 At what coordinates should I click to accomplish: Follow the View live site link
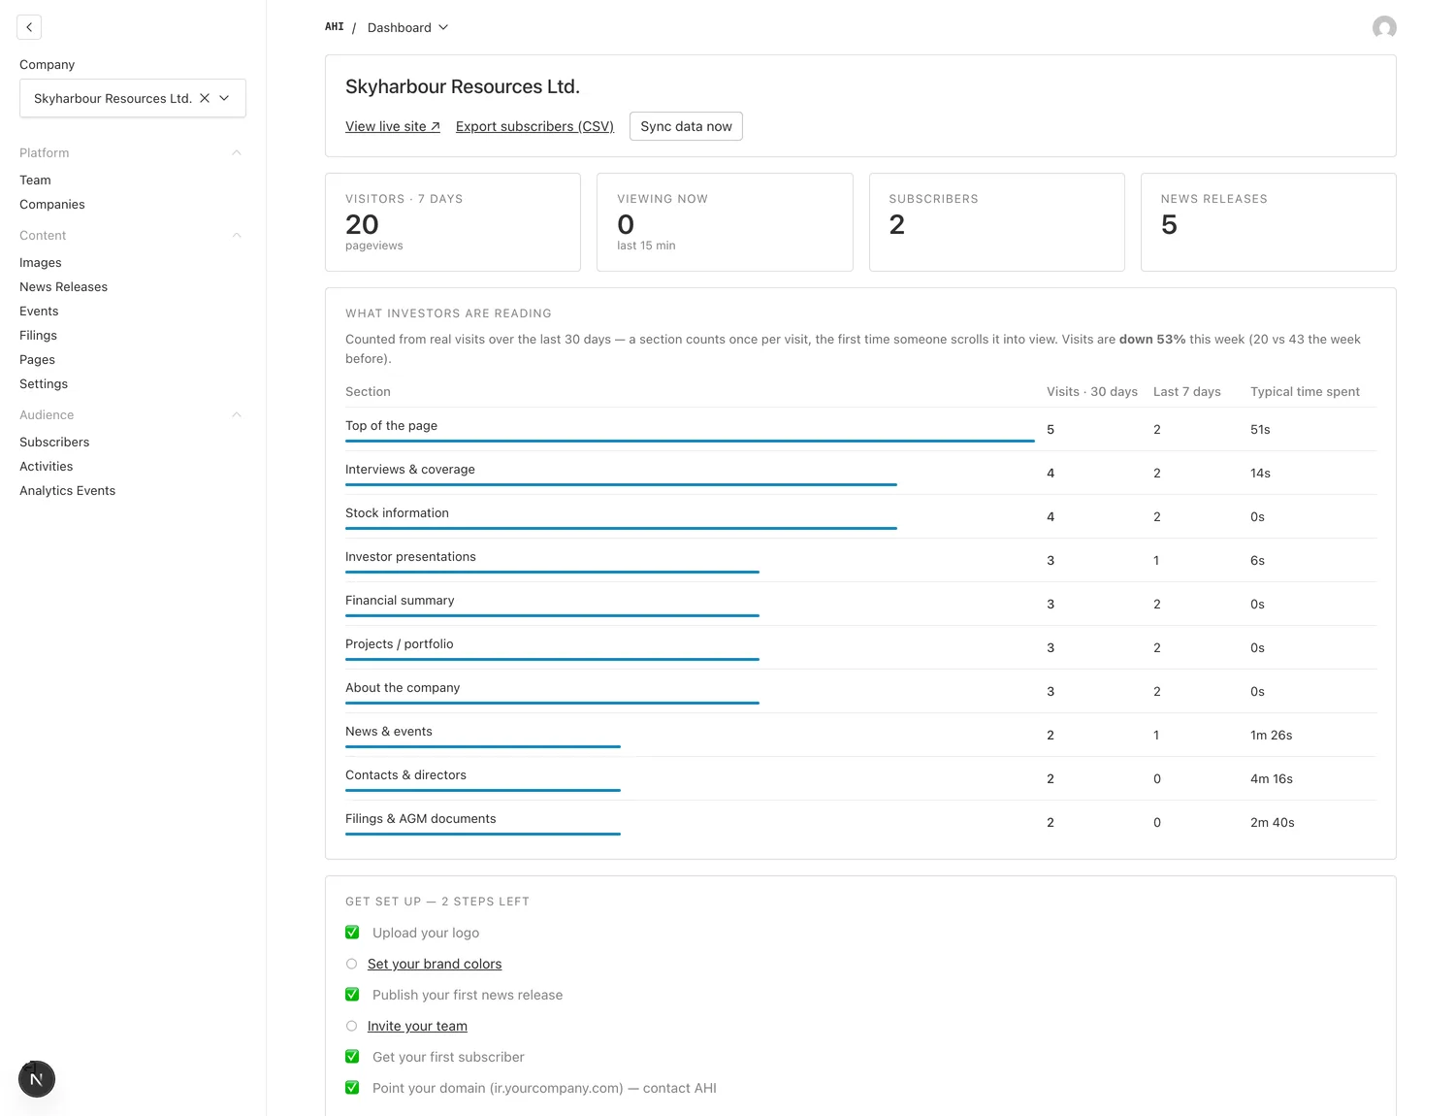pyautogui.click(x=393, y=126)
